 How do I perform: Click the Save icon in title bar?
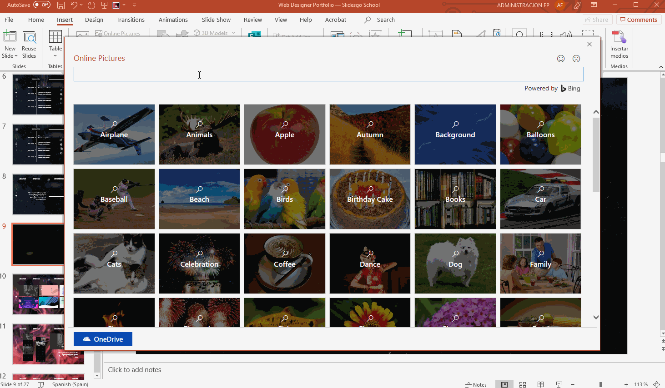pyautogui.click(x=61, y=5)
